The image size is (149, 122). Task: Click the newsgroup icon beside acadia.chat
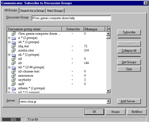click(13, 50)
